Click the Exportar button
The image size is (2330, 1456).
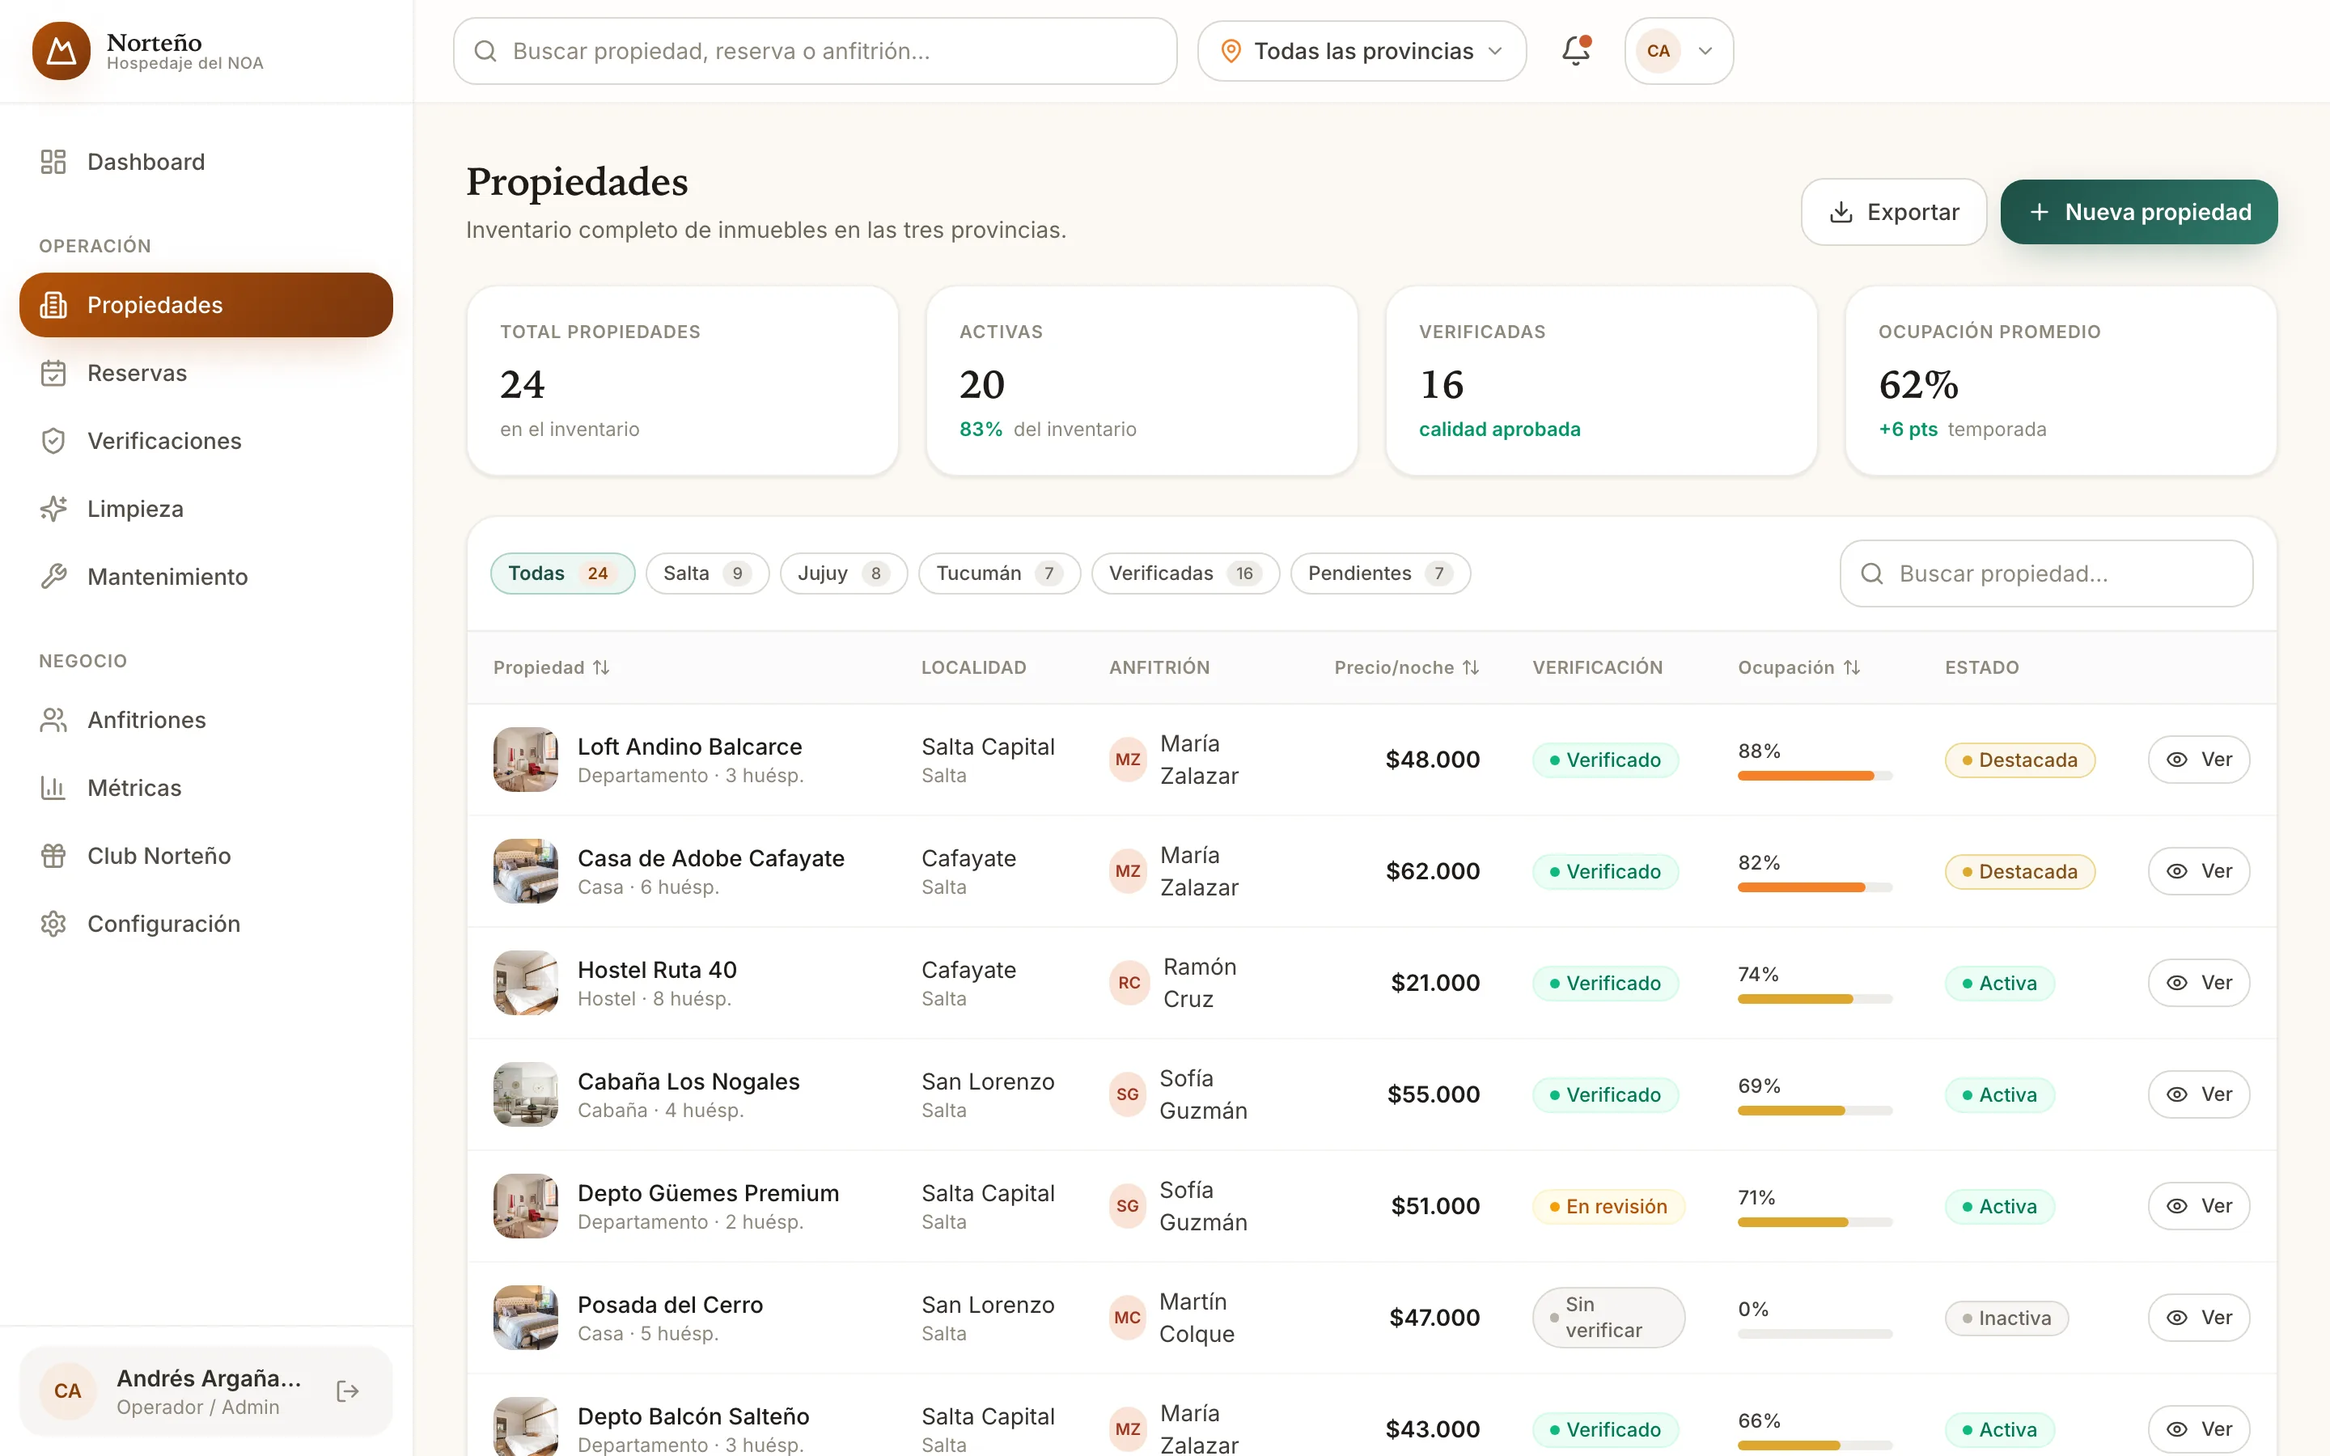coord(1893,212)
